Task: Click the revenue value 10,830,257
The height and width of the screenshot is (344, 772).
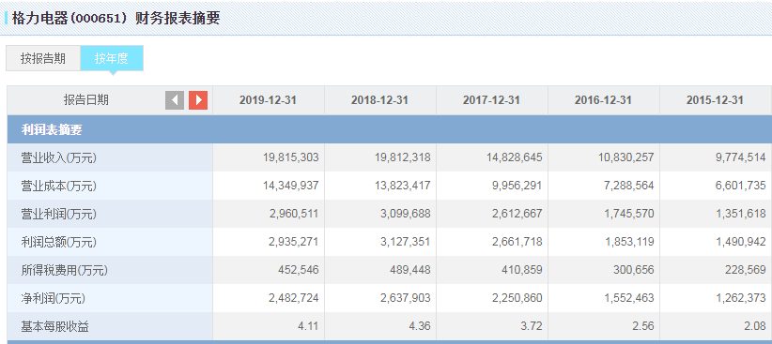Action: tap(626, 157)
